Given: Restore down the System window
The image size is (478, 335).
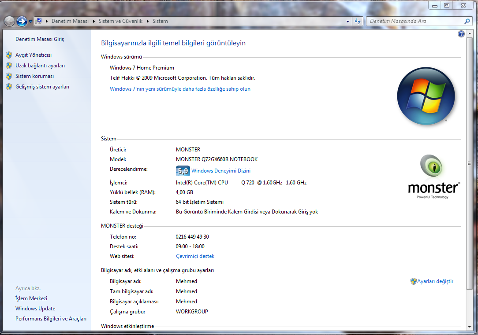Looking at the screenshot, I should click(x=447, y=5).
